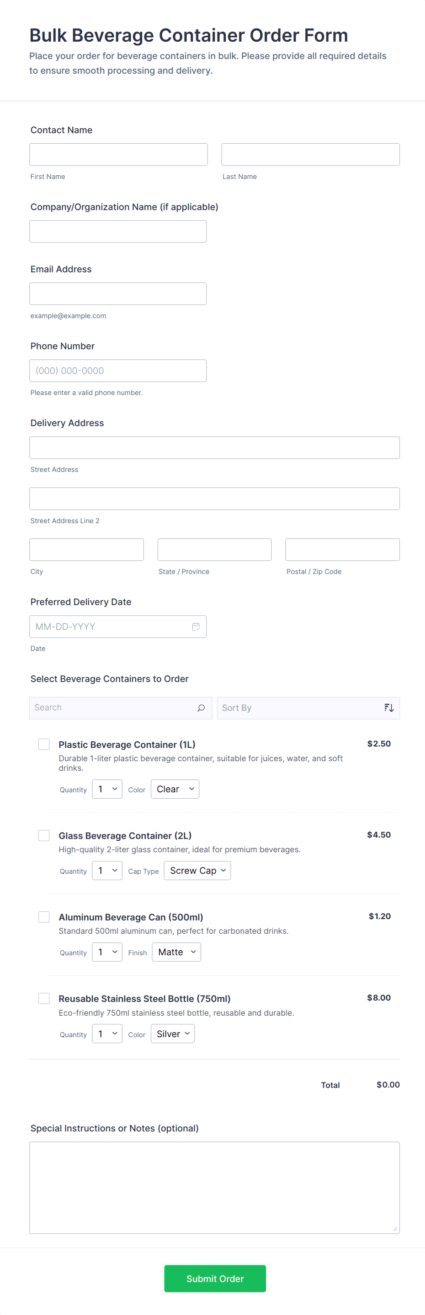The width and height of the screenshot is (425, 1315).
Task: Click the Sort By order icon
Action: [389, 708]
